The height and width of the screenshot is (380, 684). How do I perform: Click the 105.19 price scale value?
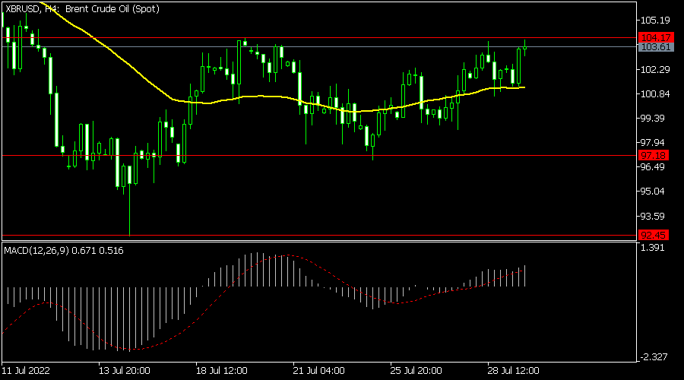(x=655, y=20)
